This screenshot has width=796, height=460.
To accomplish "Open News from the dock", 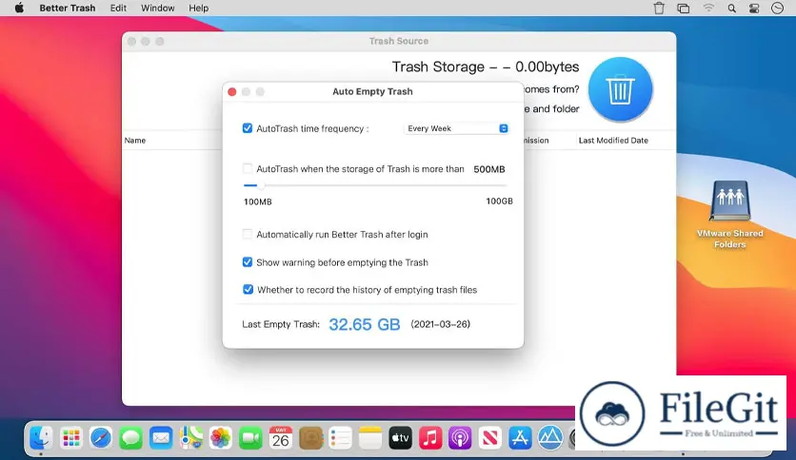I will point(490,438).
